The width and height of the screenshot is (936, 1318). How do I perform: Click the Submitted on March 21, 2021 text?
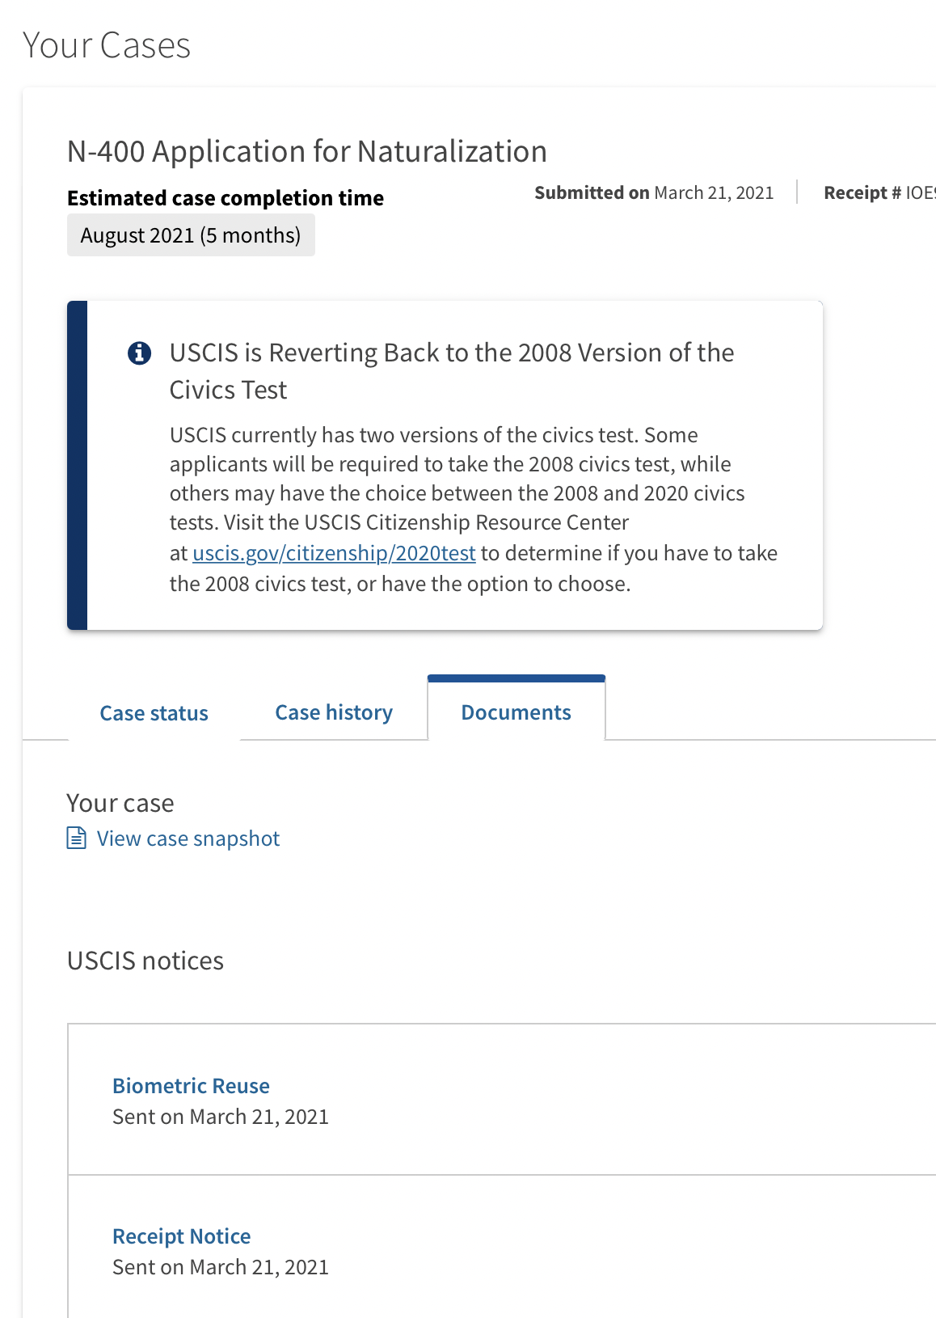coord(654,192)
